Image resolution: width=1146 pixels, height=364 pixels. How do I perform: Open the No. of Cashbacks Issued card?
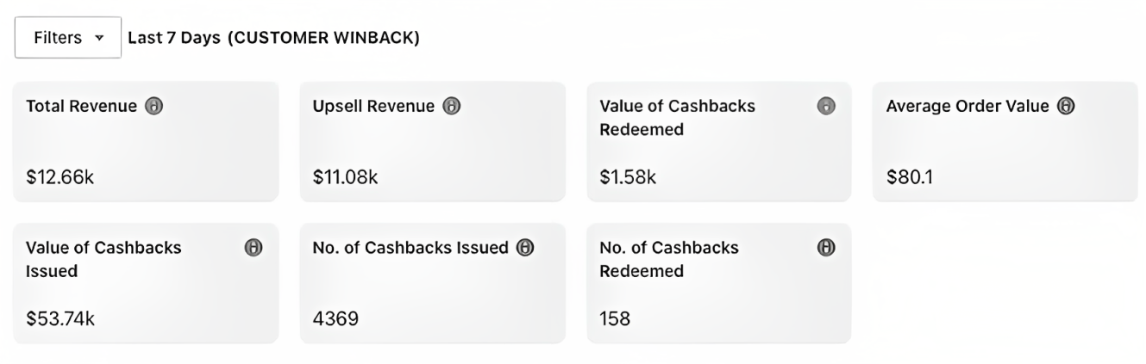point(432,284)
